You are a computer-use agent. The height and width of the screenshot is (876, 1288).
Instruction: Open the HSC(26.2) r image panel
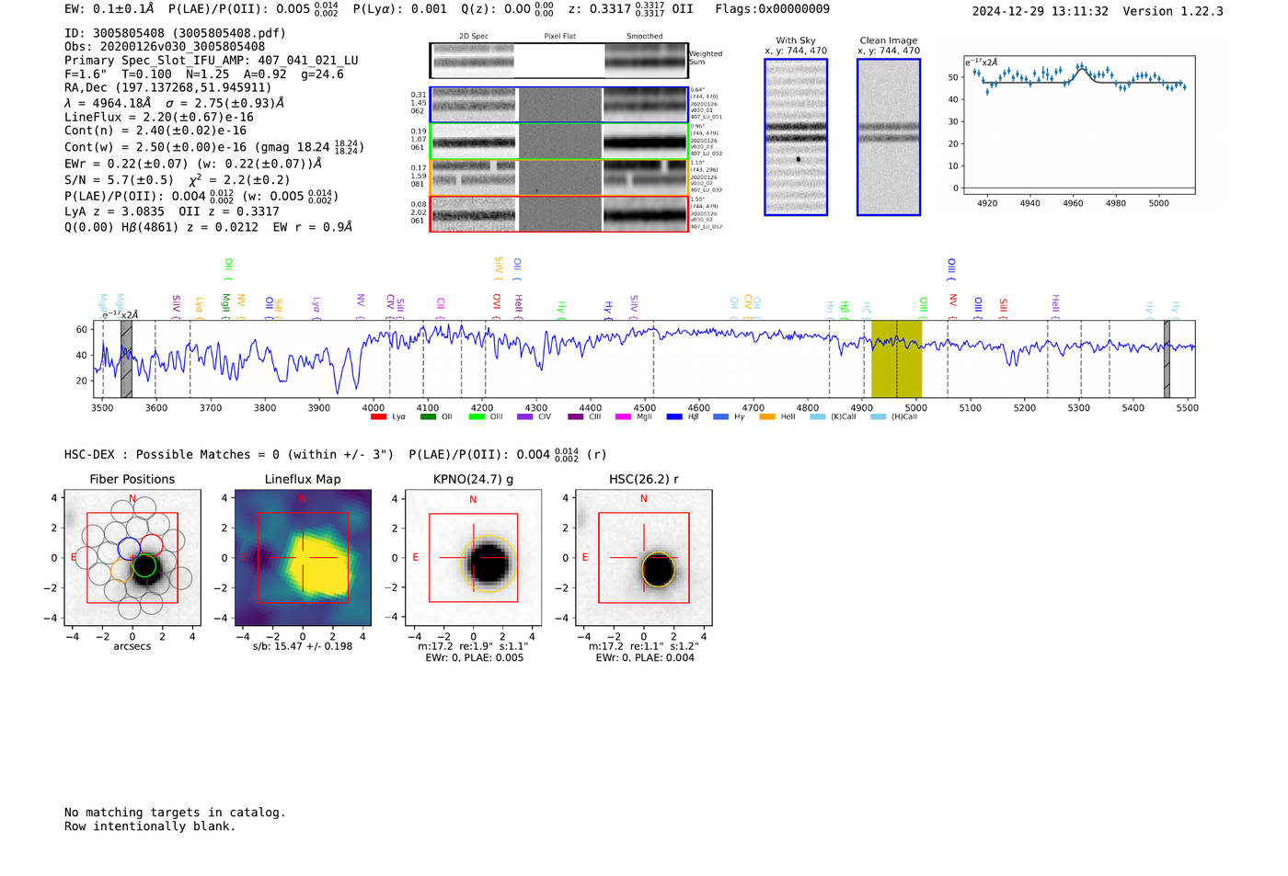click(x=644, y=558)
